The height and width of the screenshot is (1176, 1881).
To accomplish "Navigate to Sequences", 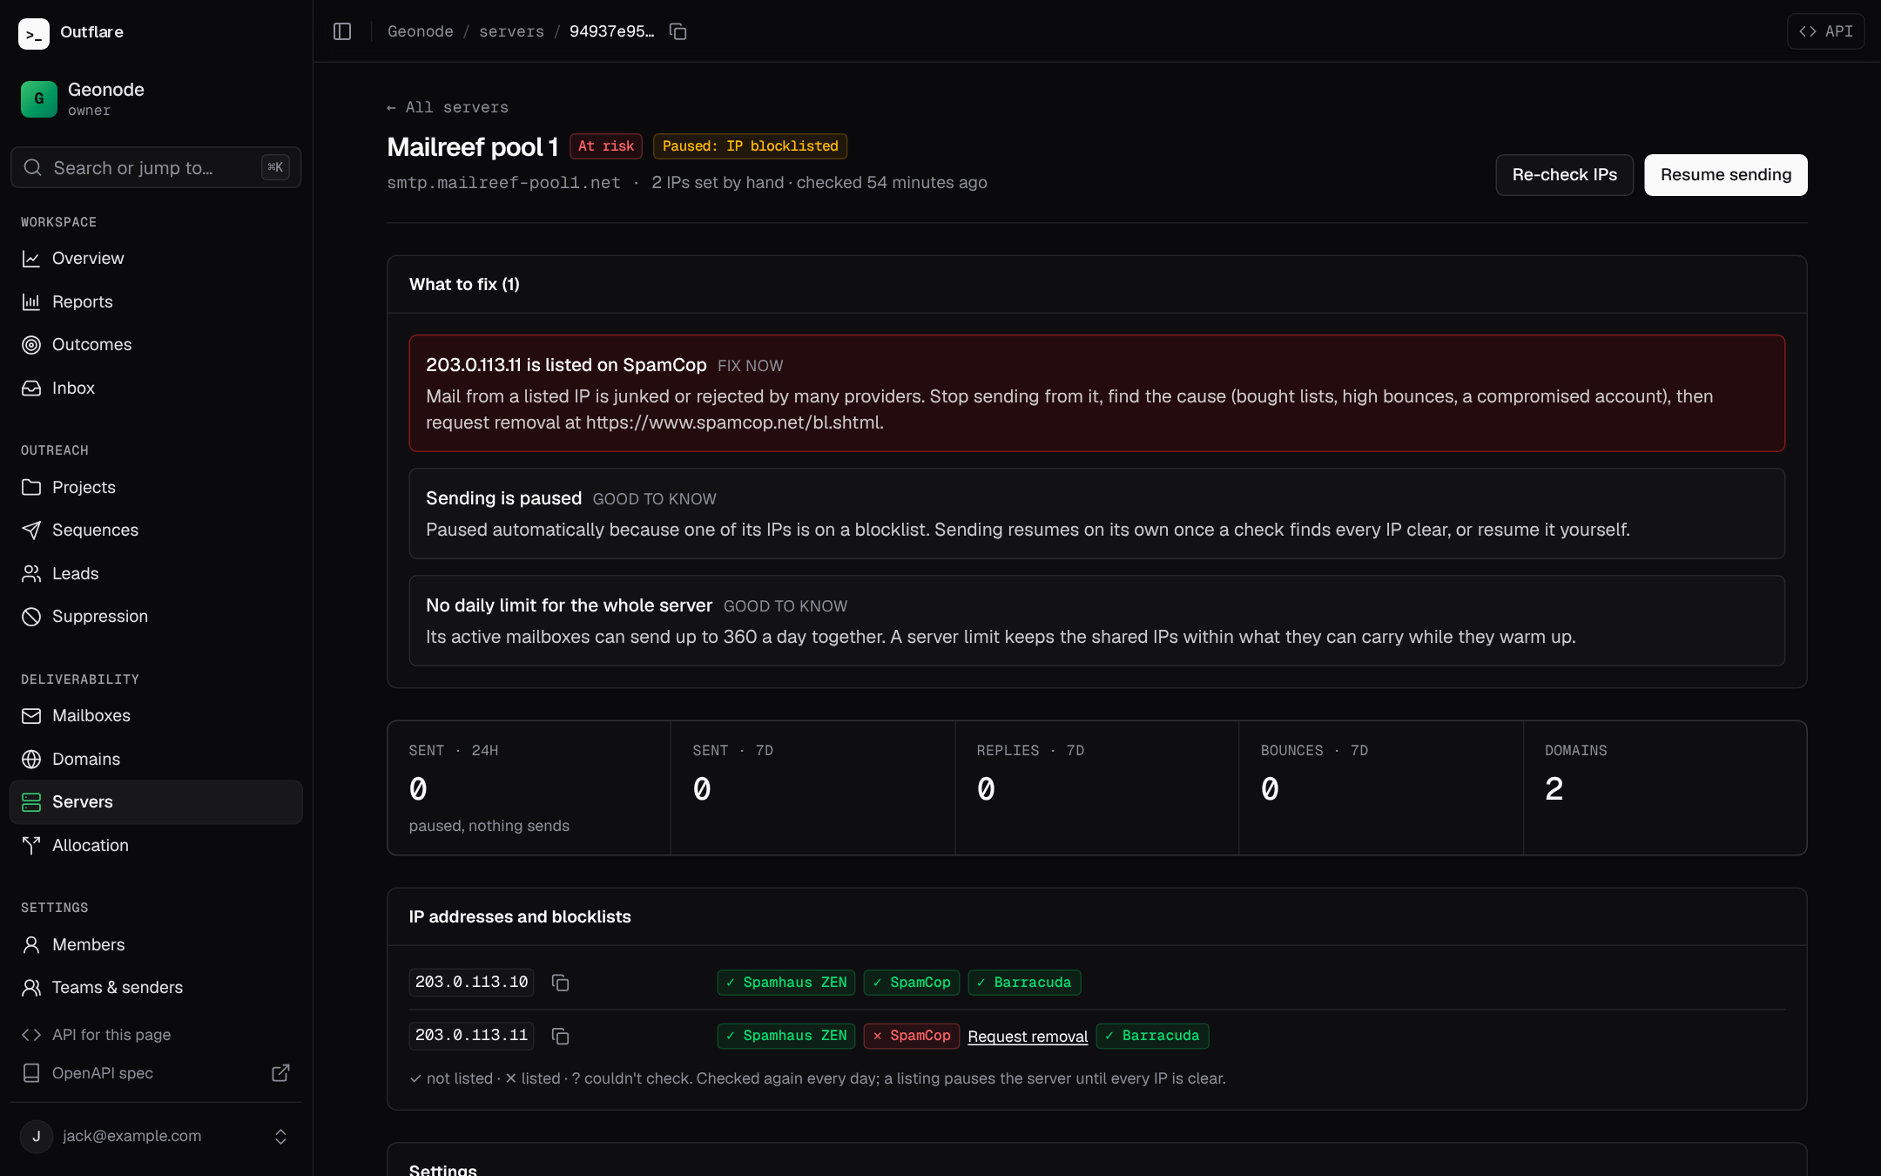I will click(x=156, y=531).
